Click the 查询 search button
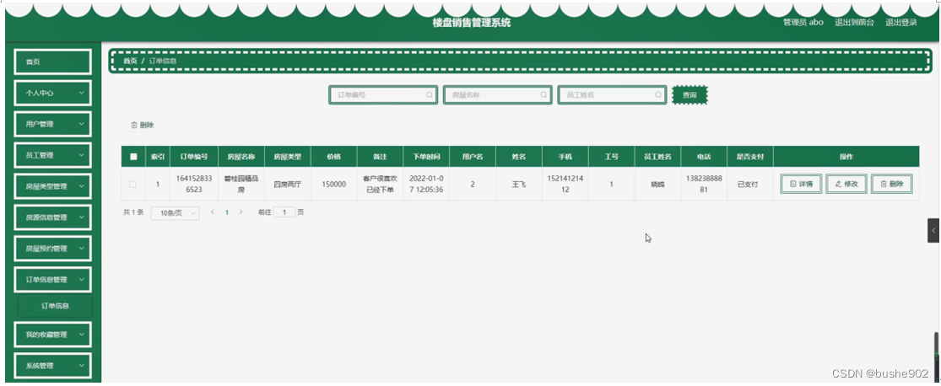This screenshot has height=386, width=941. 690,94
